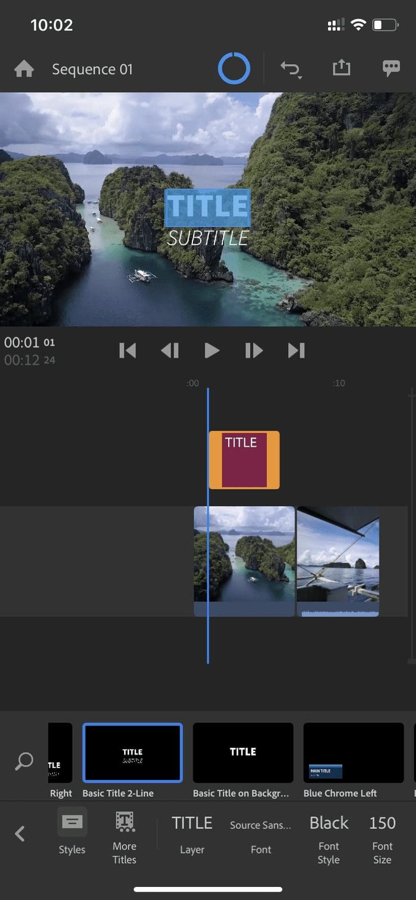Open the Styles tab
Image resolution: width=416 pixels, height=900 pixels.
(72, 832)
